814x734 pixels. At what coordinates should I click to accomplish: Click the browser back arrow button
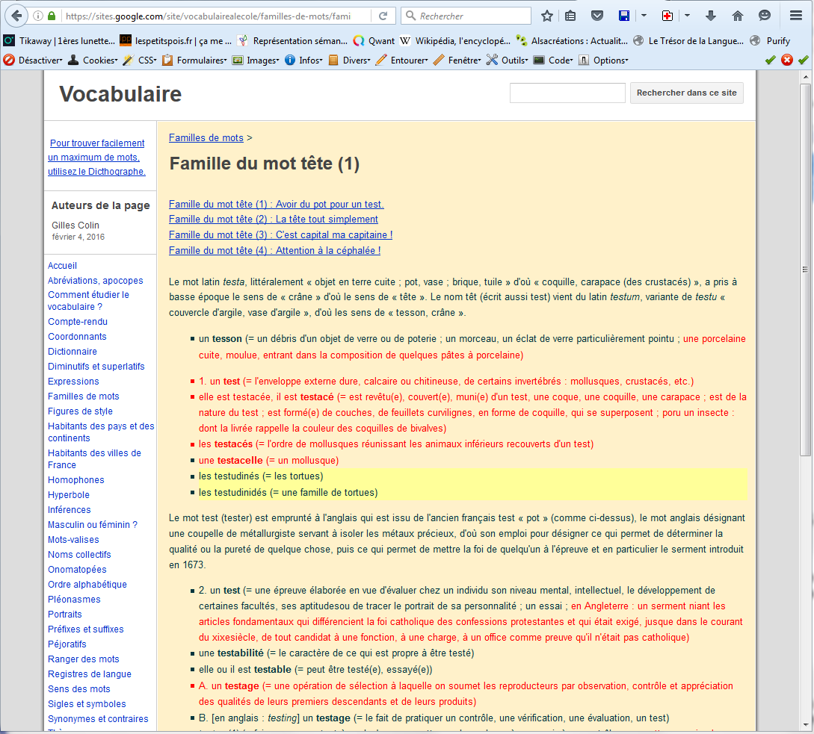(16, 16)
